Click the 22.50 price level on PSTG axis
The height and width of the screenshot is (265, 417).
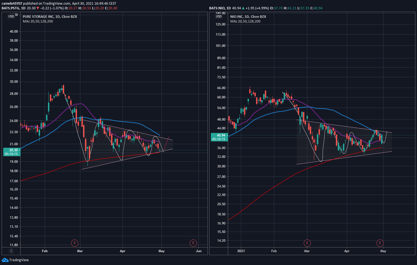14,132
